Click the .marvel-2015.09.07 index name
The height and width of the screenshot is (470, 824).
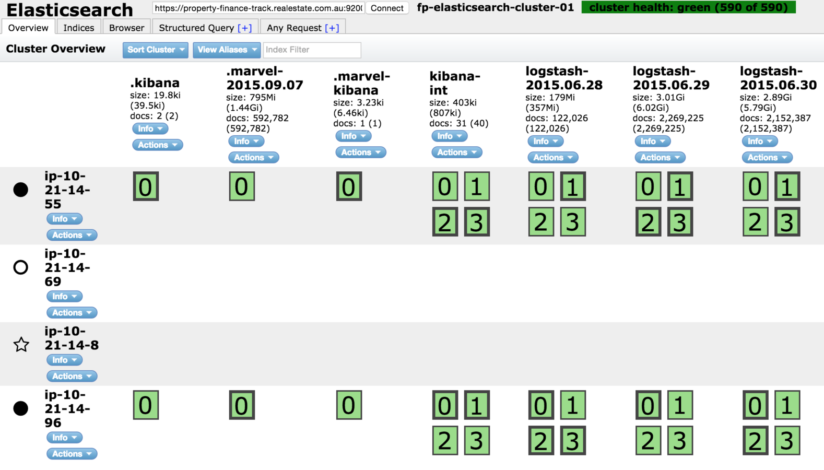[265, 78]
